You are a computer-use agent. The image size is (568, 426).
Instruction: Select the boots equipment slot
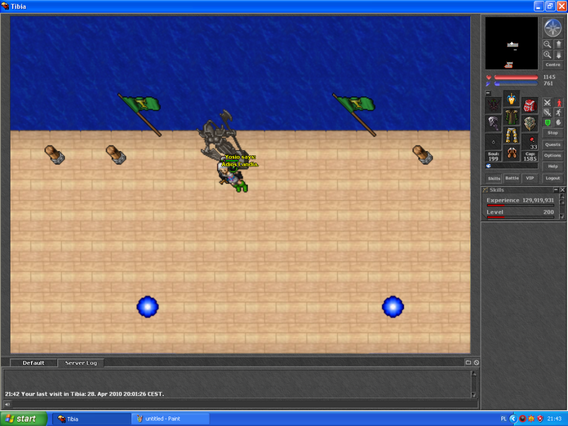511,153
